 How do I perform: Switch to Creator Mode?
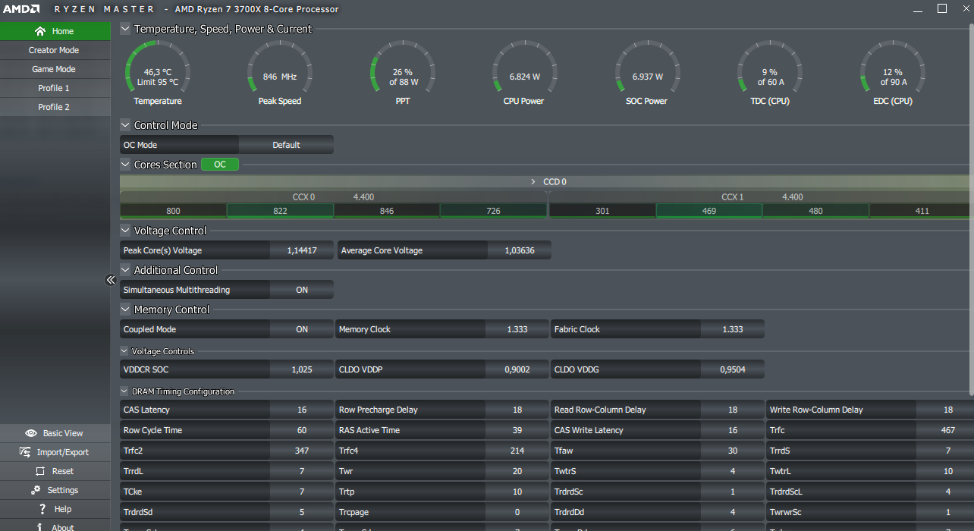55,50
